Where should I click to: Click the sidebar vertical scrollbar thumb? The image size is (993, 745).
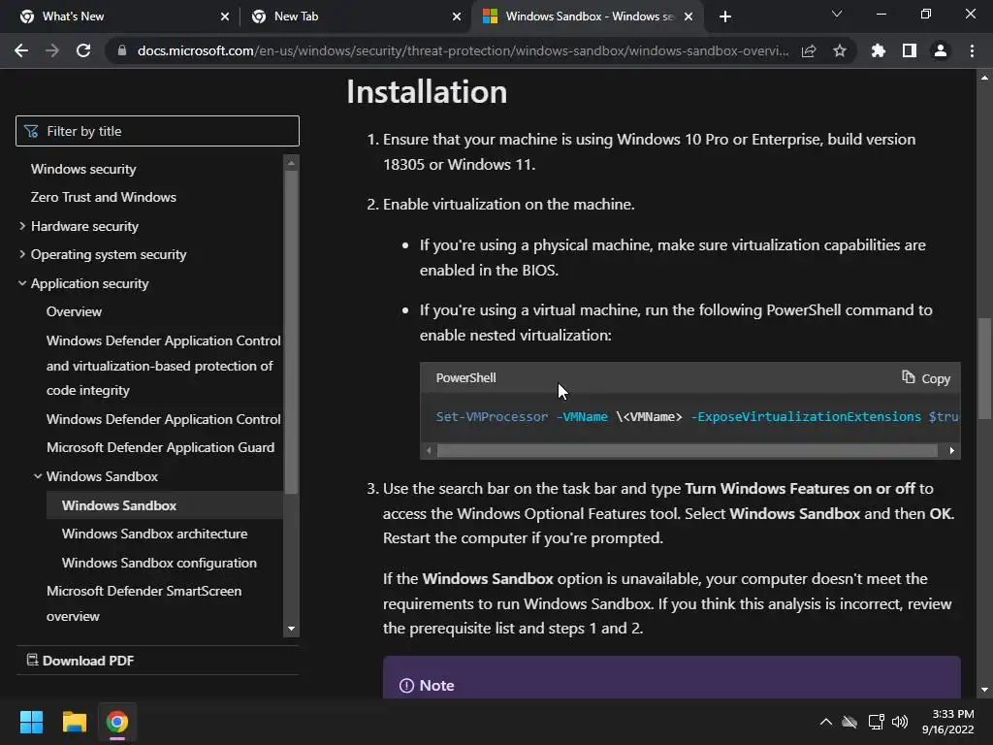pyautogui.click(x=291, y=332)
